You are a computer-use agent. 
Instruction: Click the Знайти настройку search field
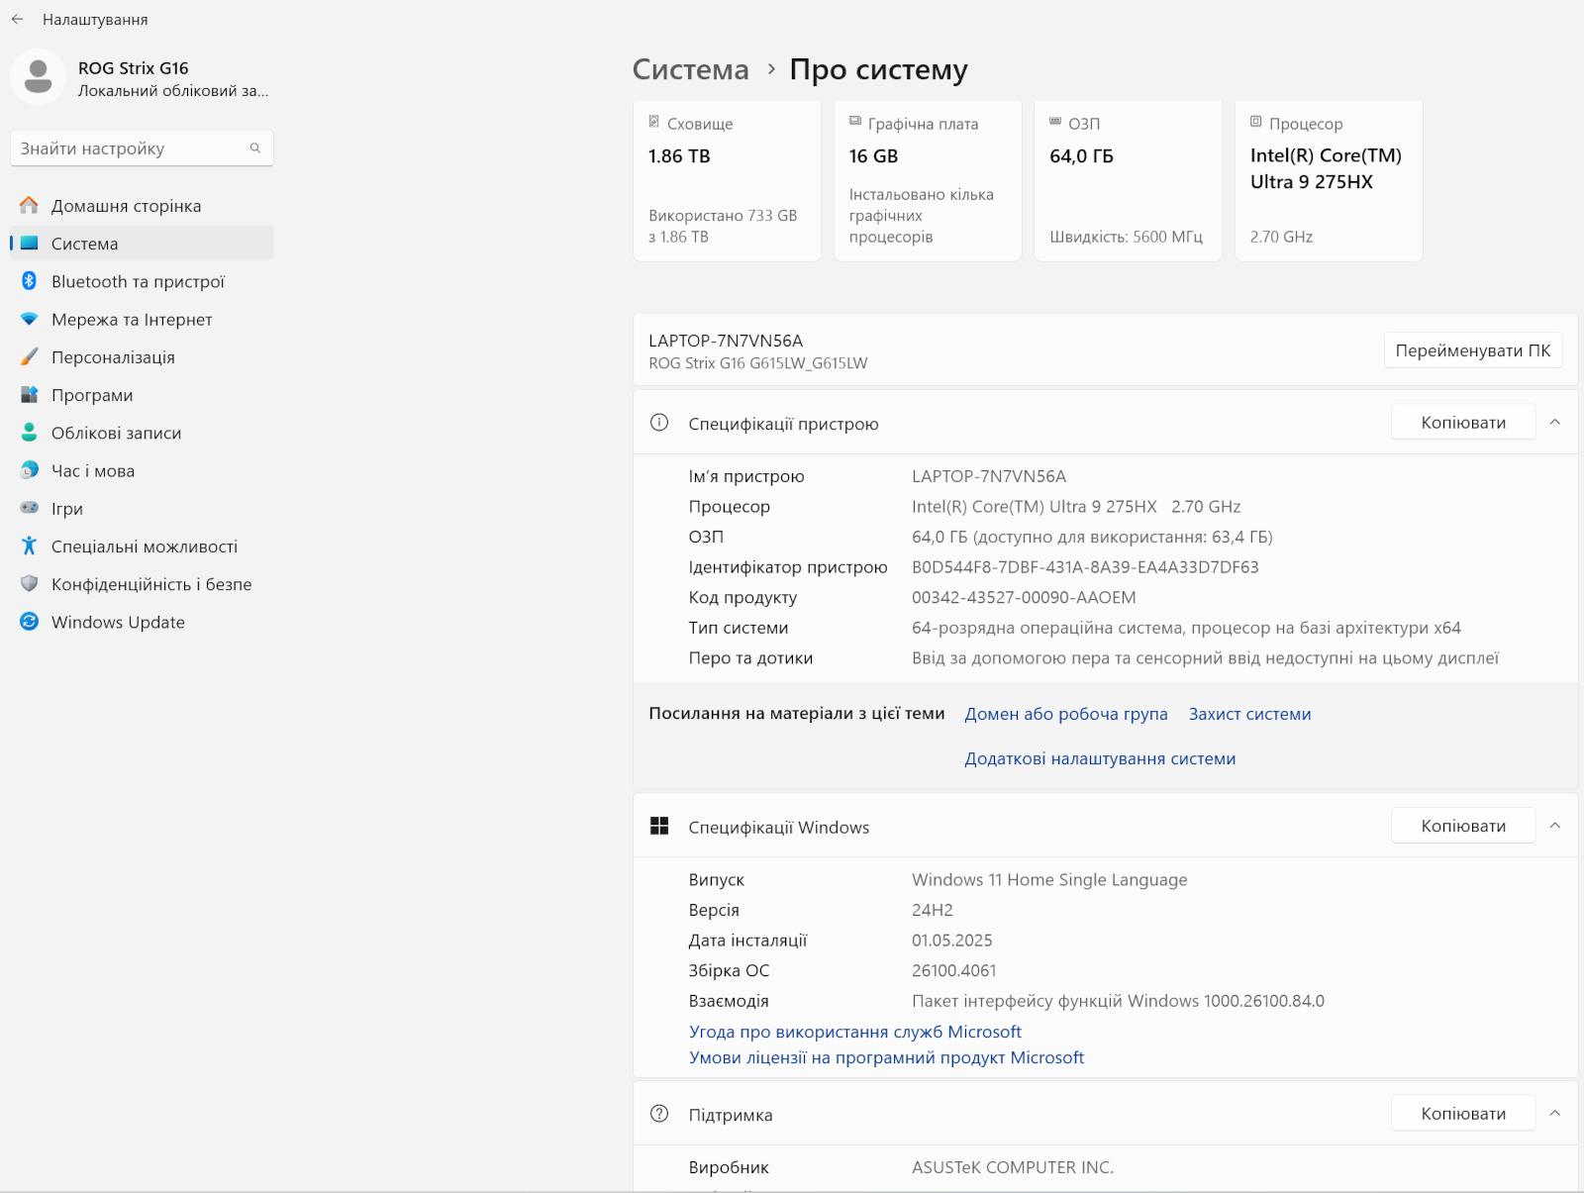pyautogui.click(x=142, y=149)
